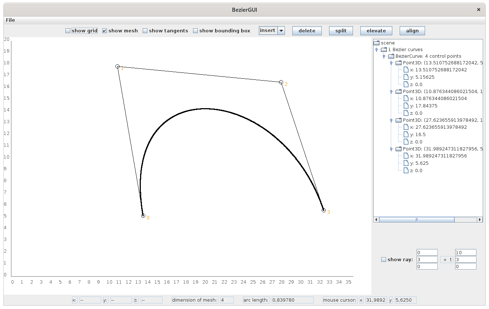Click file icon next to x: 13.510752688172042
Viewport: 489px width, 309px height.
click(406, 70)
